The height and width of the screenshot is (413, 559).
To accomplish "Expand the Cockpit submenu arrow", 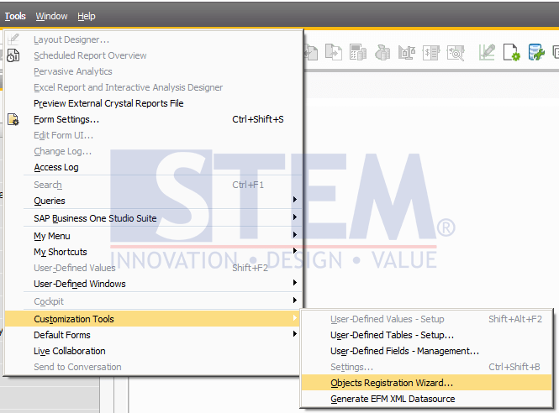I will point(294,301).
